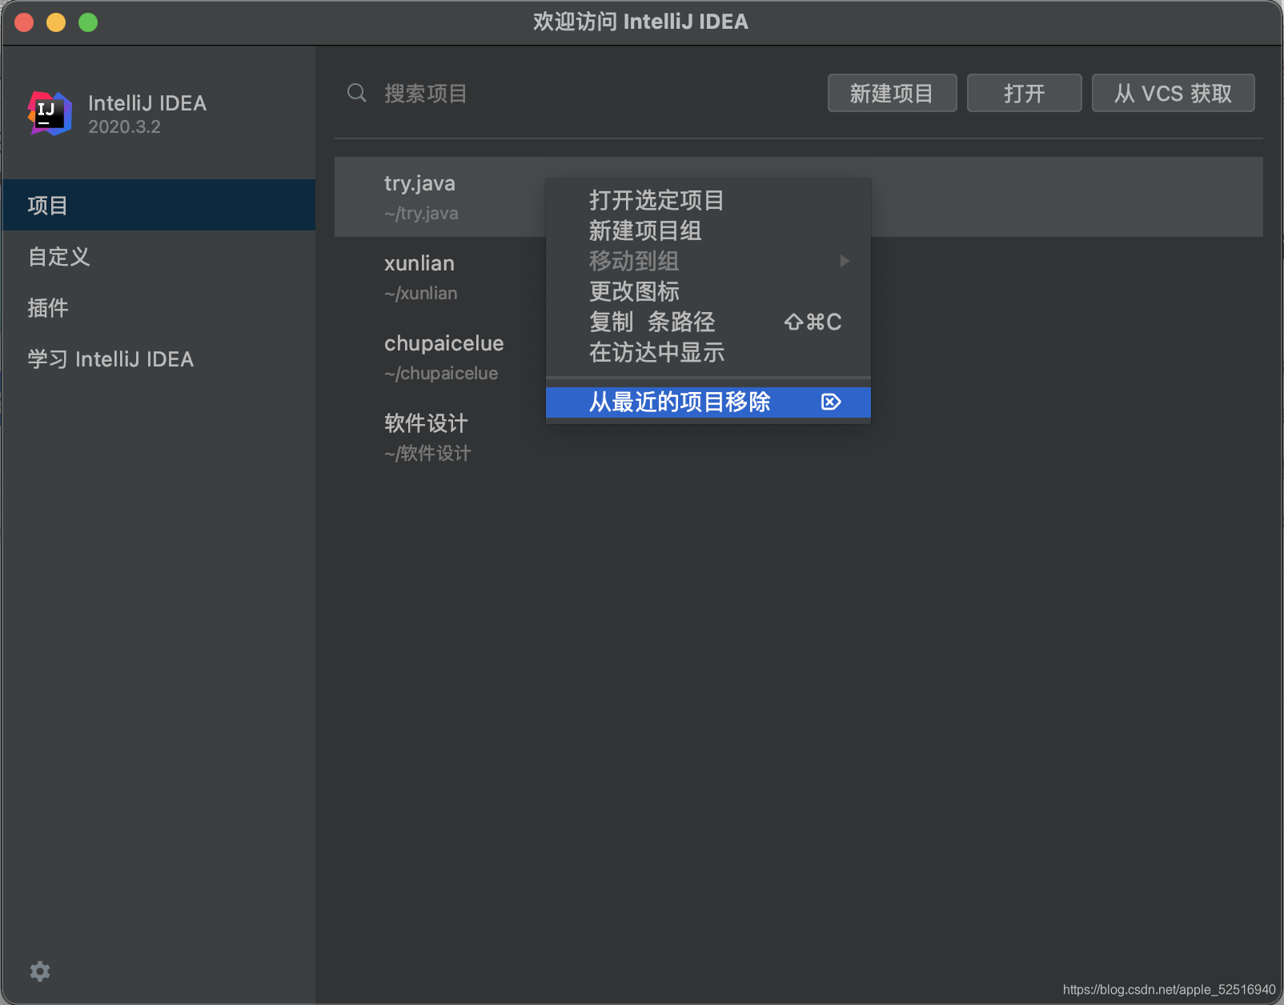Select 复制 条路径 menu entry

[x=708, y=322]
